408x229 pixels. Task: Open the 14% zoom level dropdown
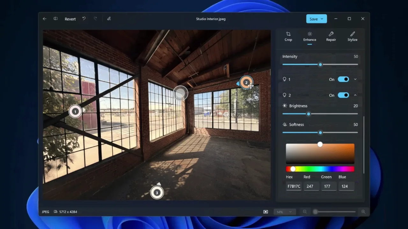pos(285,212)
